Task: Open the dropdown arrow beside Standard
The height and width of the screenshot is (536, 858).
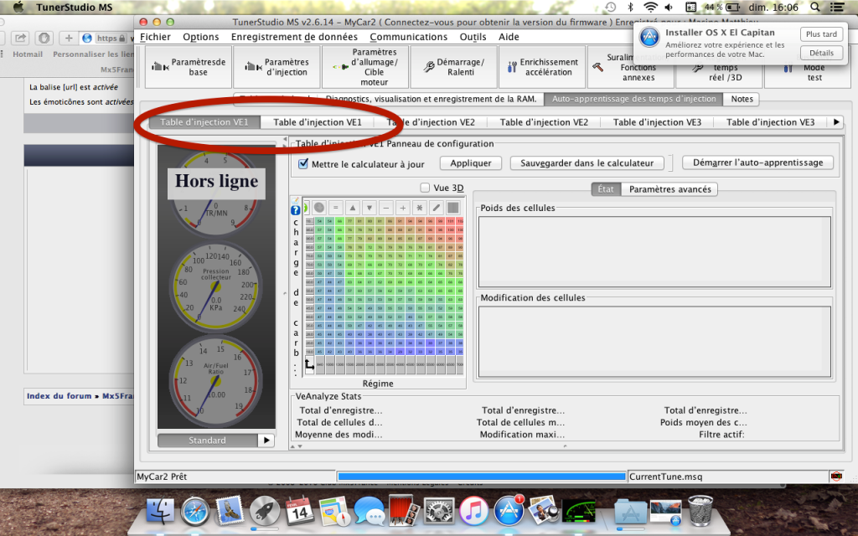Action: tap(266, 441)
